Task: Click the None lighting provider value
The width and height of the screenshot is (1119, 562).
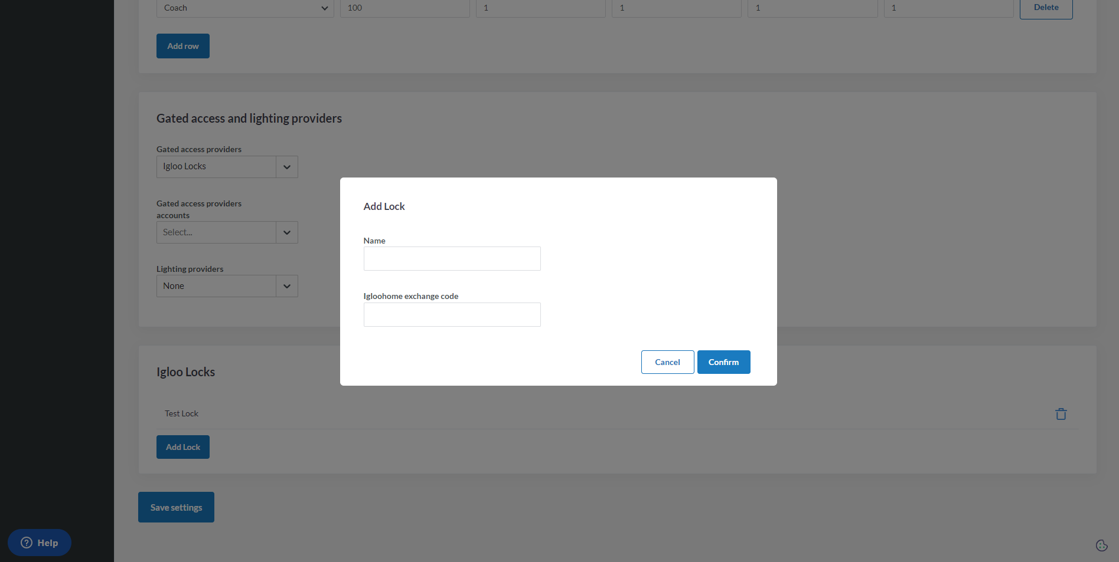Action: tap(216, 286)
